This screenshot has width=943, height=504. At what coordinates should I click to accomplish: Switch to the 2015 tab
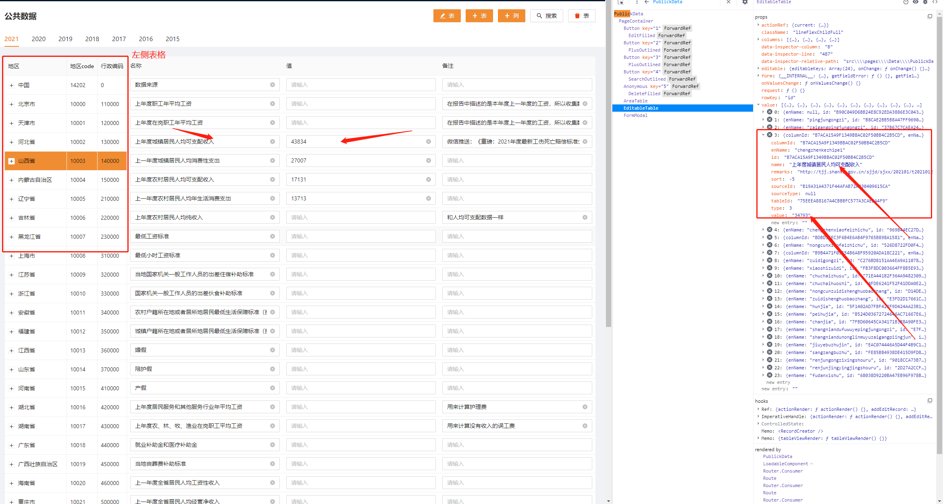click(x=173, y=39)
